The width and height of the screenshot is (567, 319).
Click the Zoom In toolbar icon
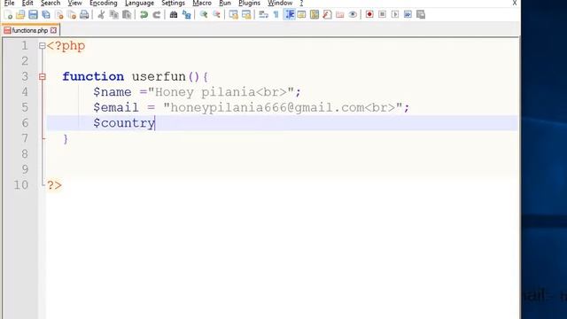pyautogui.click(x=204, y=14)
